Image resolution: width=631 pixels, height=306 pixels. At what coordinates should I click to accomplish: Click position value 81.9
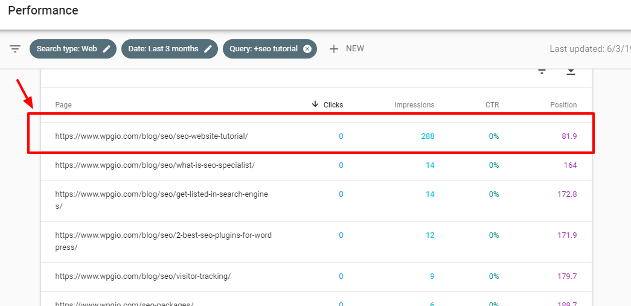[x=569, y=136]
